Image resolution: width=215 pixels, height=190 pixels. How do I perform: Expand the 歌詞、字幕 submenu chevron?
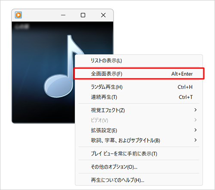click(x=195, y=140)
